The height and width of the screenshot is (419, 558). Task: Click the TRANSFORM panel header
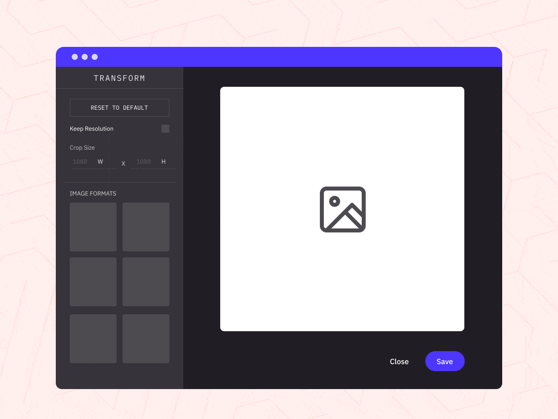120,78
